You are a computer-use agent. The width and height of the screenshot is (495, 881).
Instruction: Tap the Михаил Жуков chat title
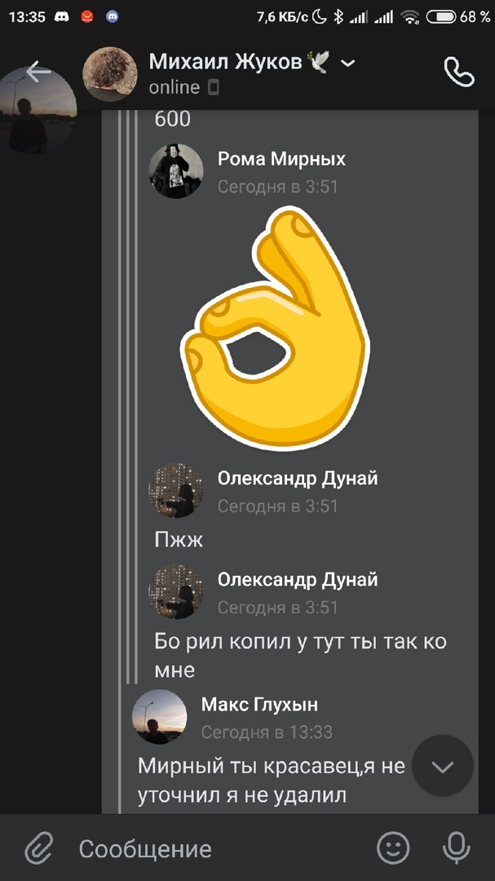226,62
